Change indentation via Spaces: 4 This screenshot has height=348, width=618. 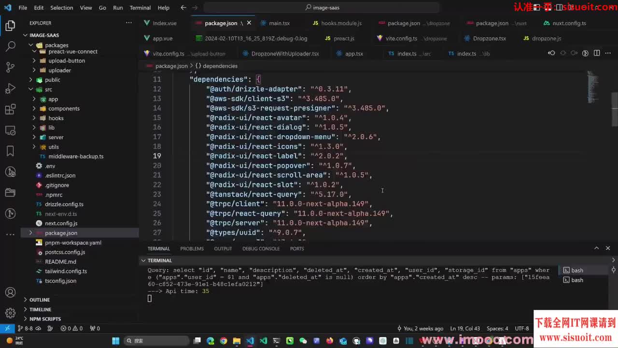point(497,328)
